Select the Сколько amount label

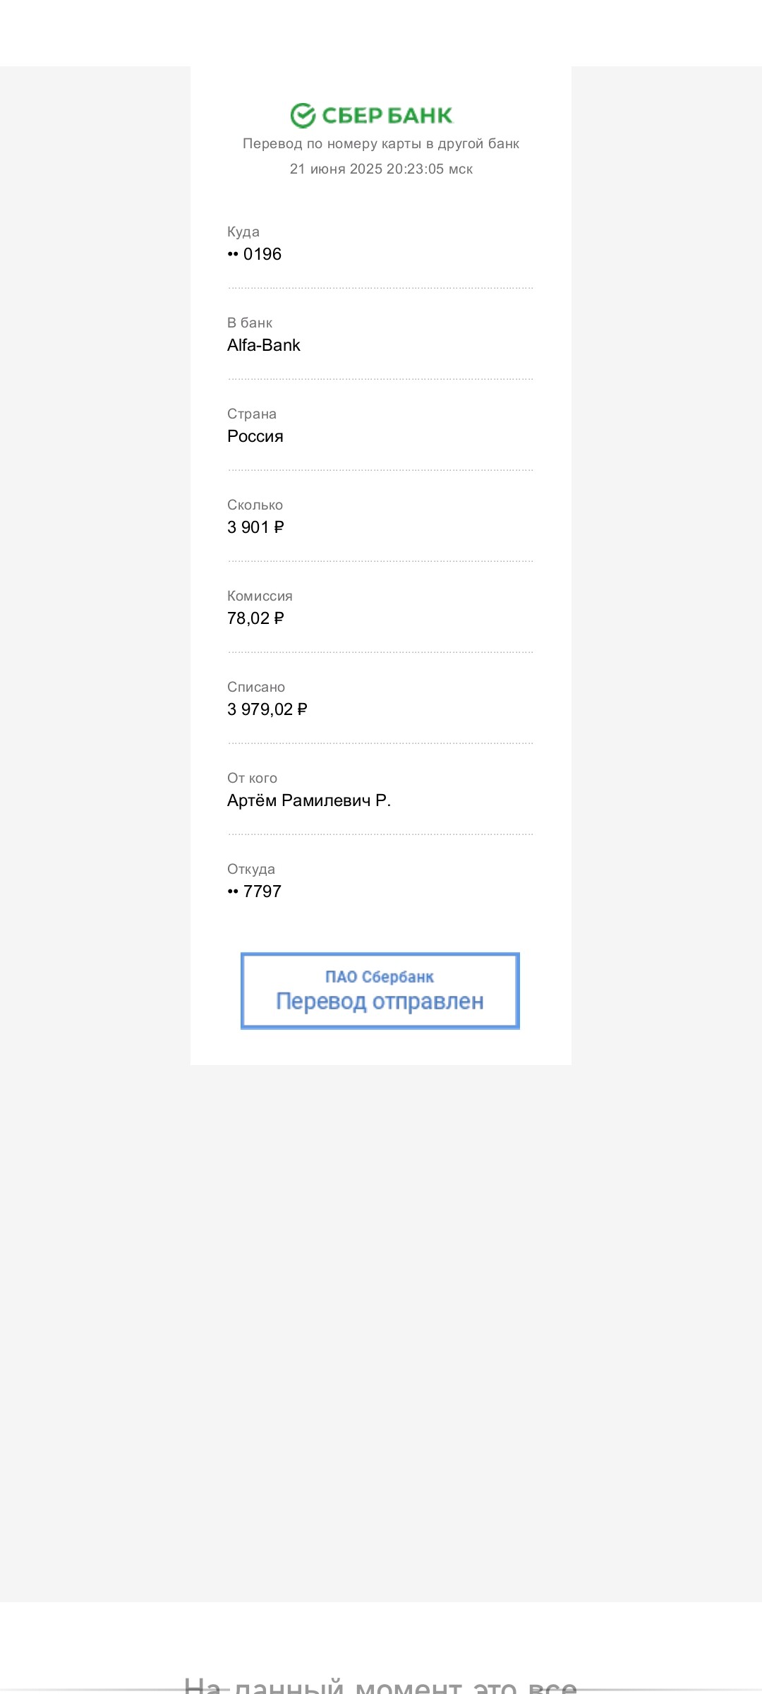coord(255,505)
